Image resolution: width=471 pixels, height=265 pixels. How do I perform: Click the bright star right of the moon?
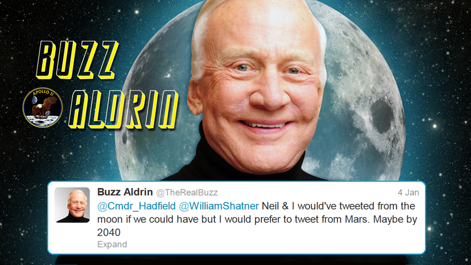(x=435, y=126)
